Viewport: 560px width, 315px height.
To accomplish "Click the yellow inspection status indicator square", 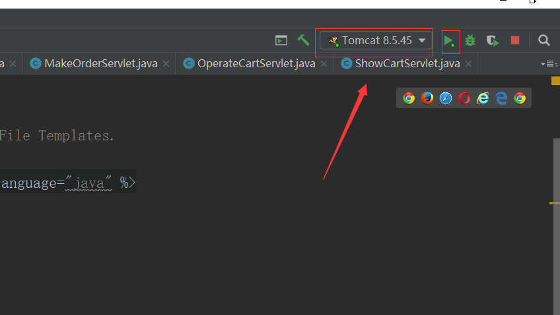I will pyautogui.click(x=556, y=81).
